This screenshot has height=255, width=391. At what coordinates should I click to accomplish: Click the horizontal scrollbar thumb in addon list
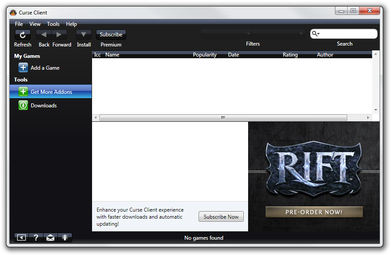tap(223, 117)
